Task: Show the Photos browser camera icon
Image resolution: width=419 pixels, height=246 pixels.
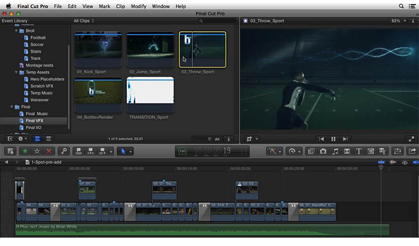Action: click(323, 151)
